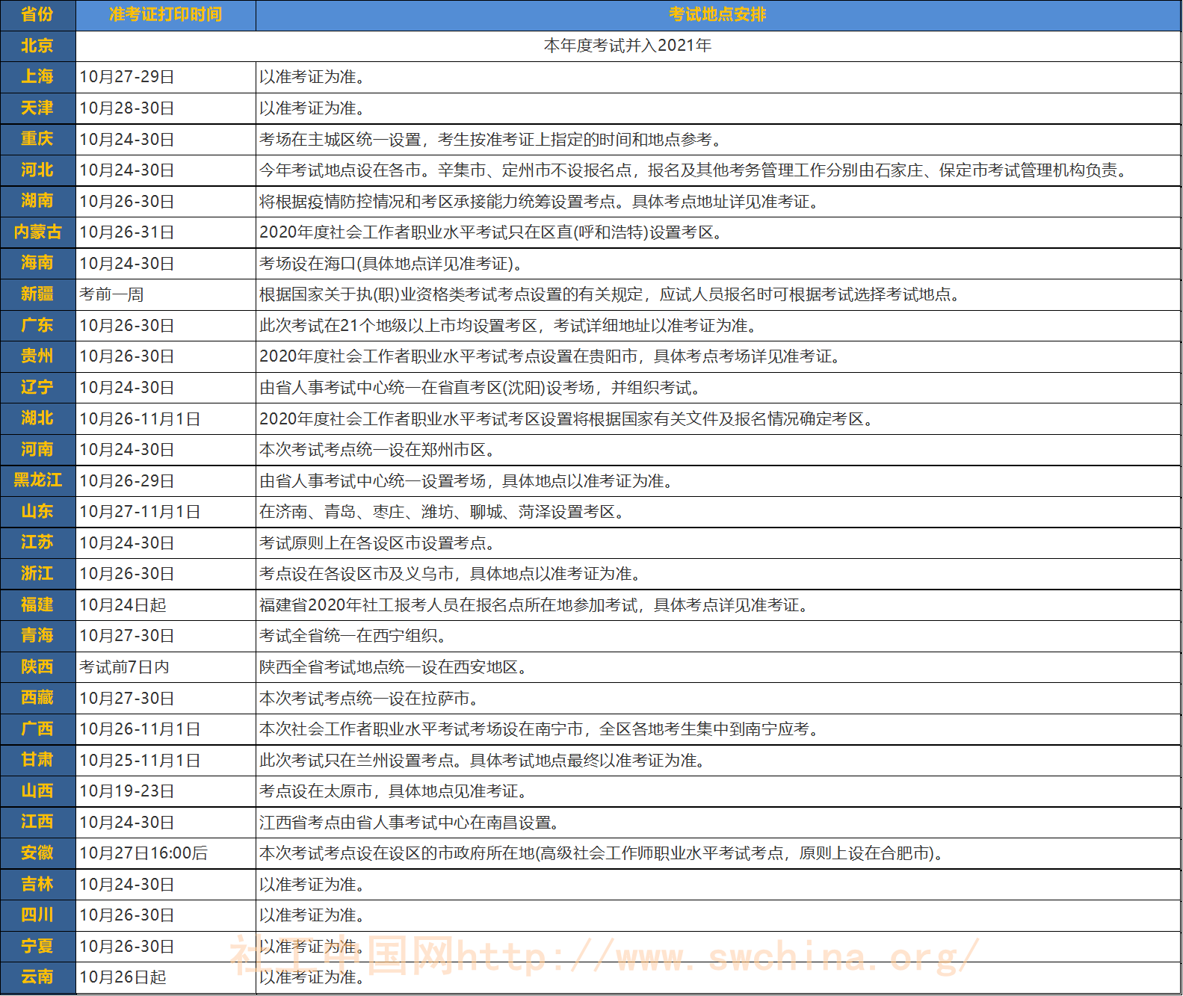Select the 贵州 province cell
The height and width of the screenshot is (996, 1183).
37,356
